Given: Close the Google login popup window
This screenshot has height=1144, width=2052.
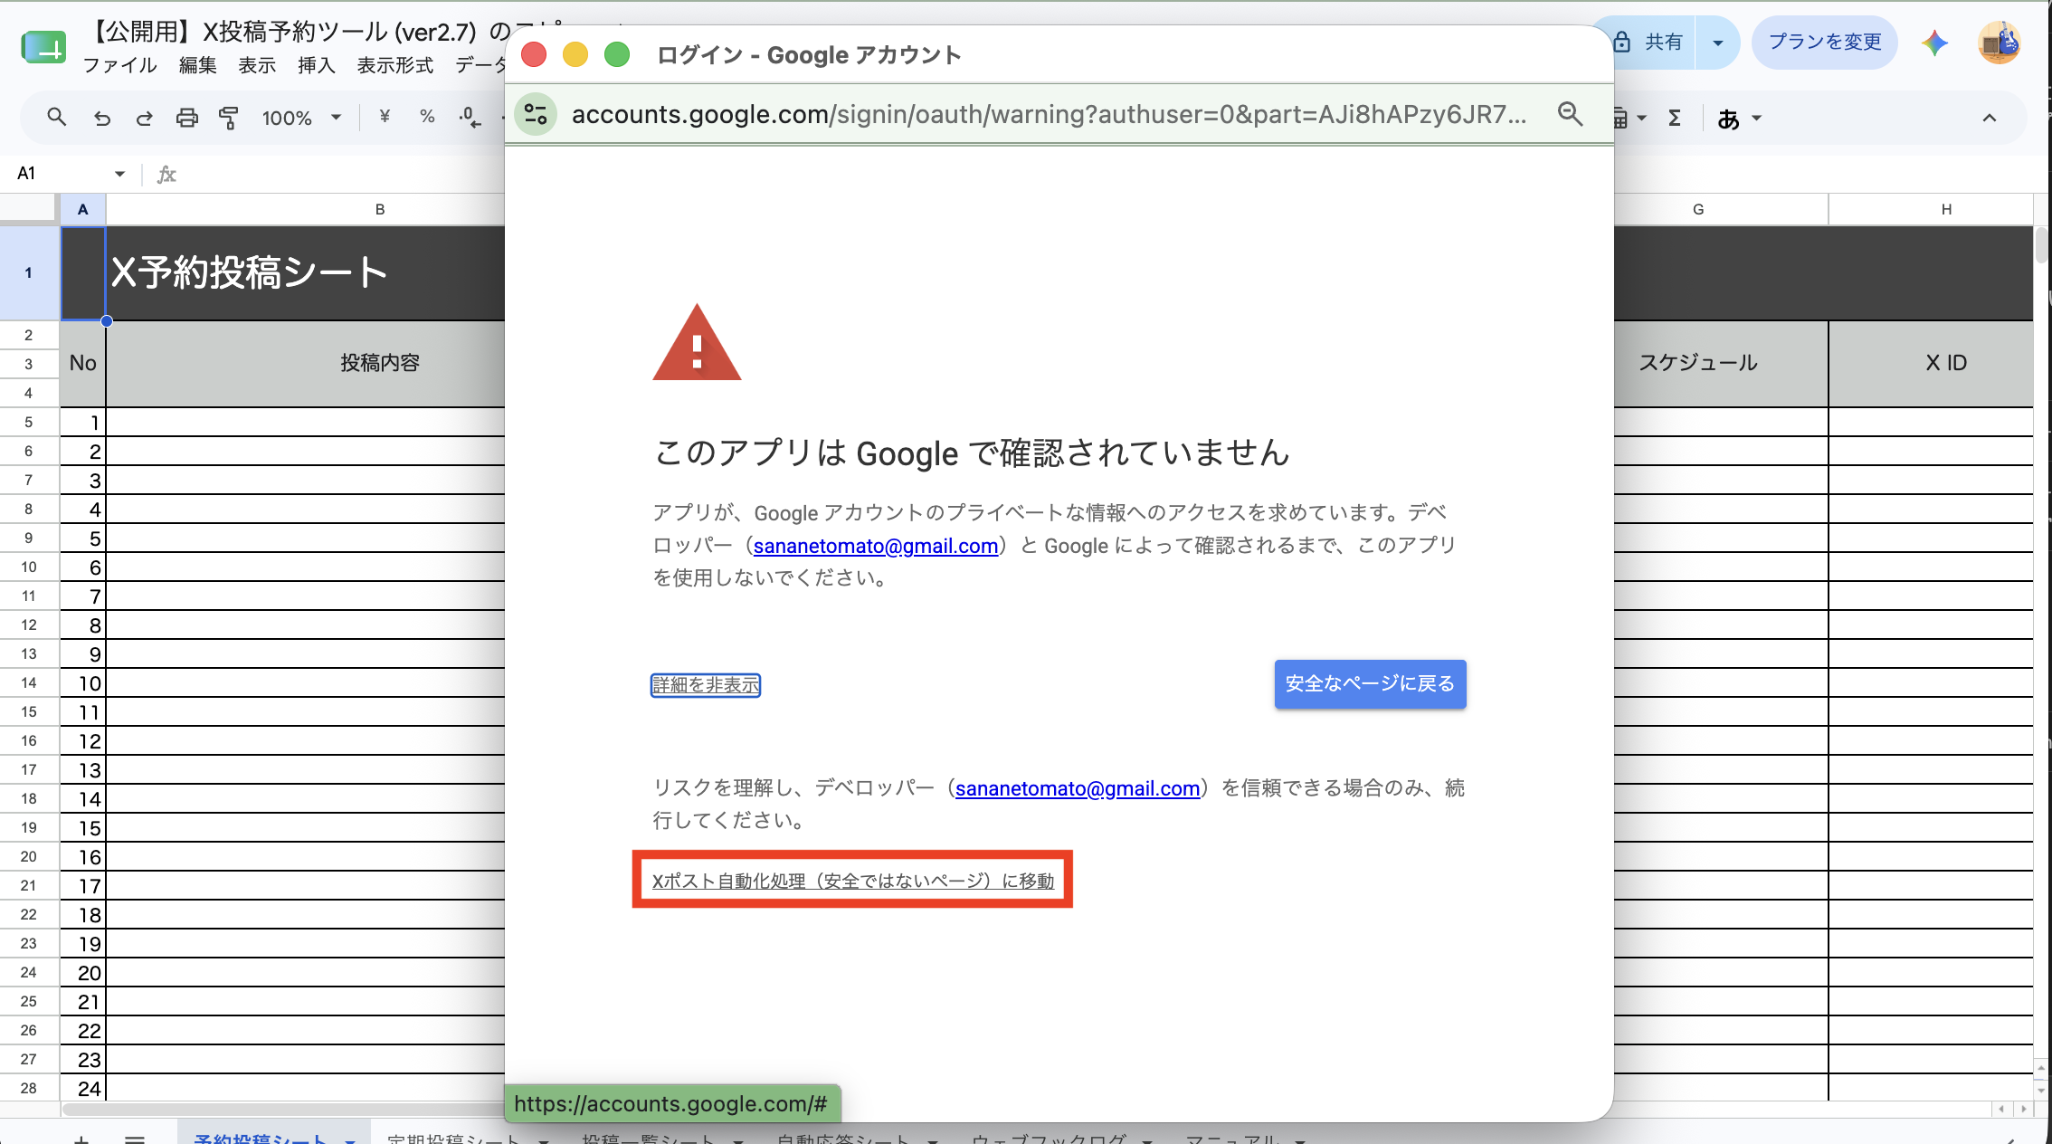Looking at the screenshot, I should point(534,55).
